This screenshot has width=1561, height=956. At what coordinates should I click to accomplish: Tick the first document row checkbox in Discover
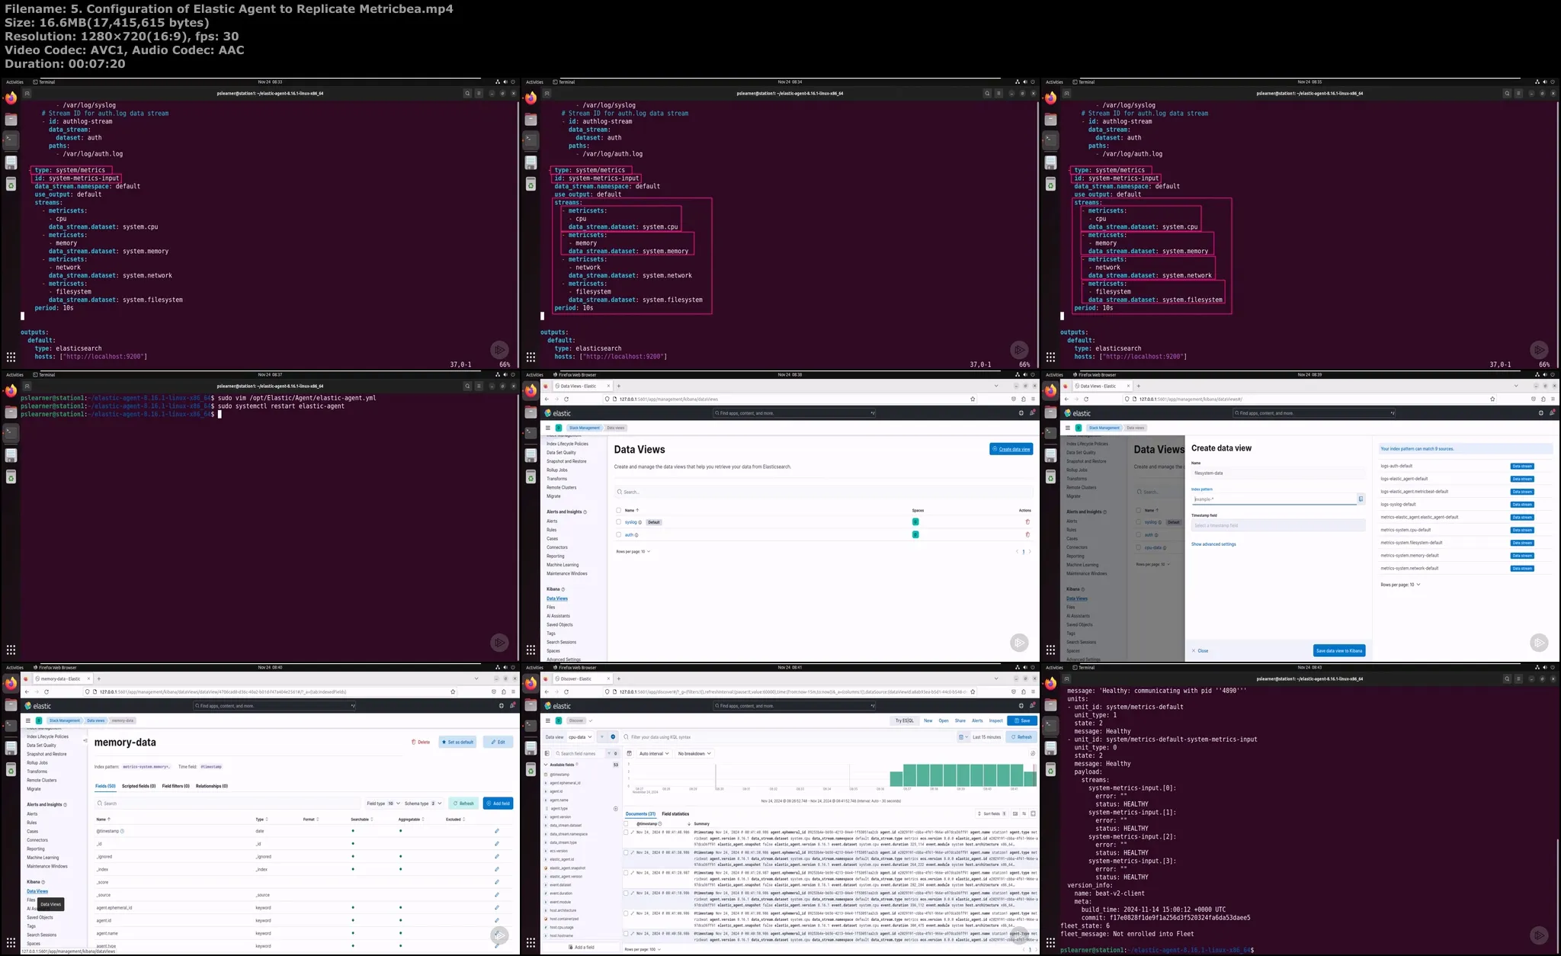[x=626, y=832]
